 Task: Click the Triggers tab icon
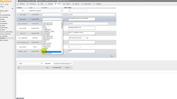94,4
